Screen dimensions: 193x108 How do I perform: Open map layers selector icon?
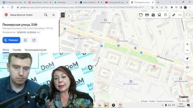[x=166, y=15]
